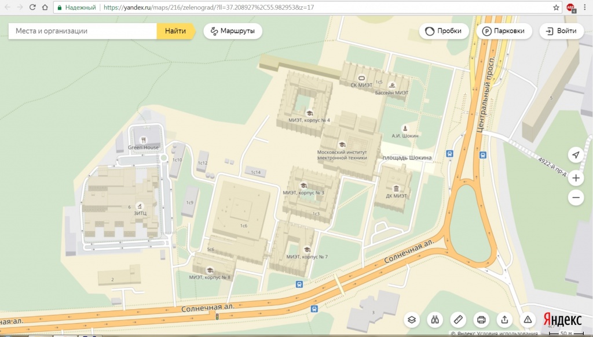Select the МИЭТ корпус № 8 marker
The height and width of the screenshot is (337, 593).
tap(210, 270)
